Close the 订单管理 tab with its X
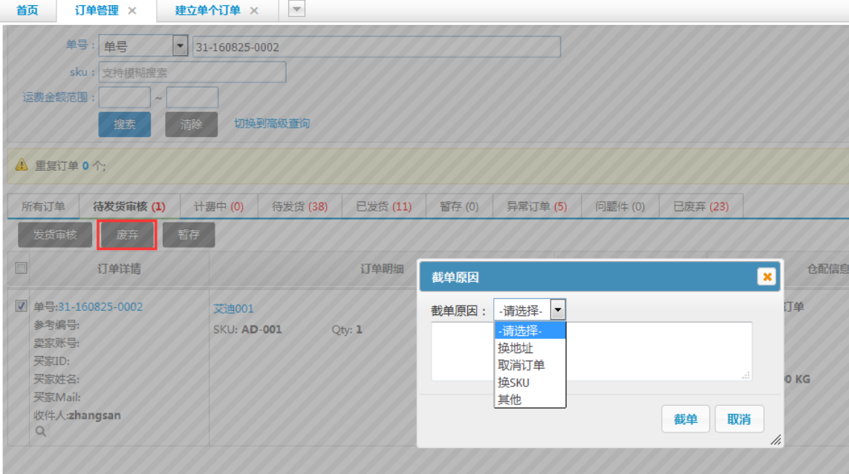849x474 pixels. [132, 10]
